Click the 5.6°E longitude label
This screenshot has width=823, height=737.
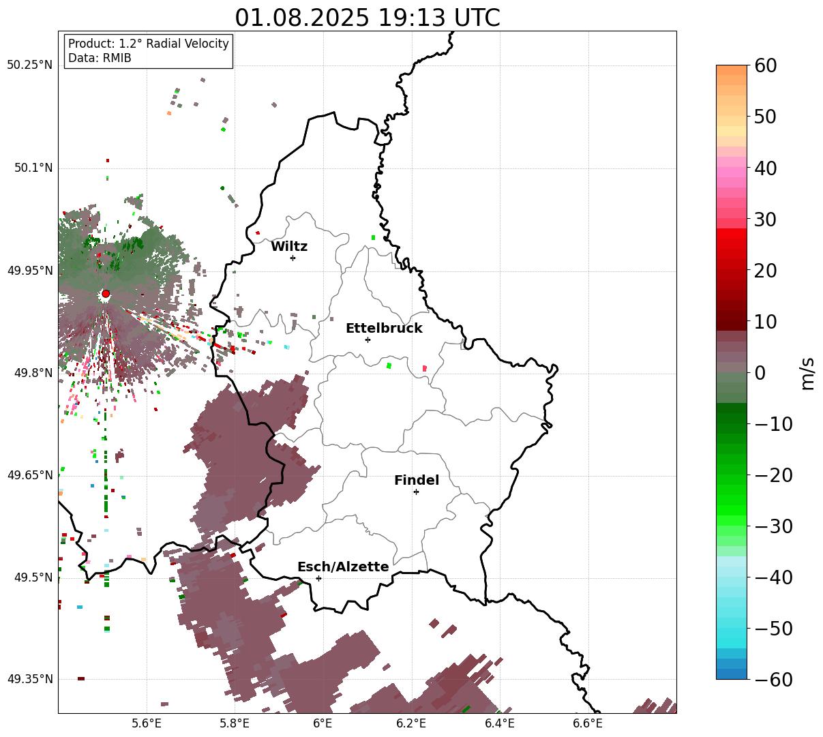[147, 723]
